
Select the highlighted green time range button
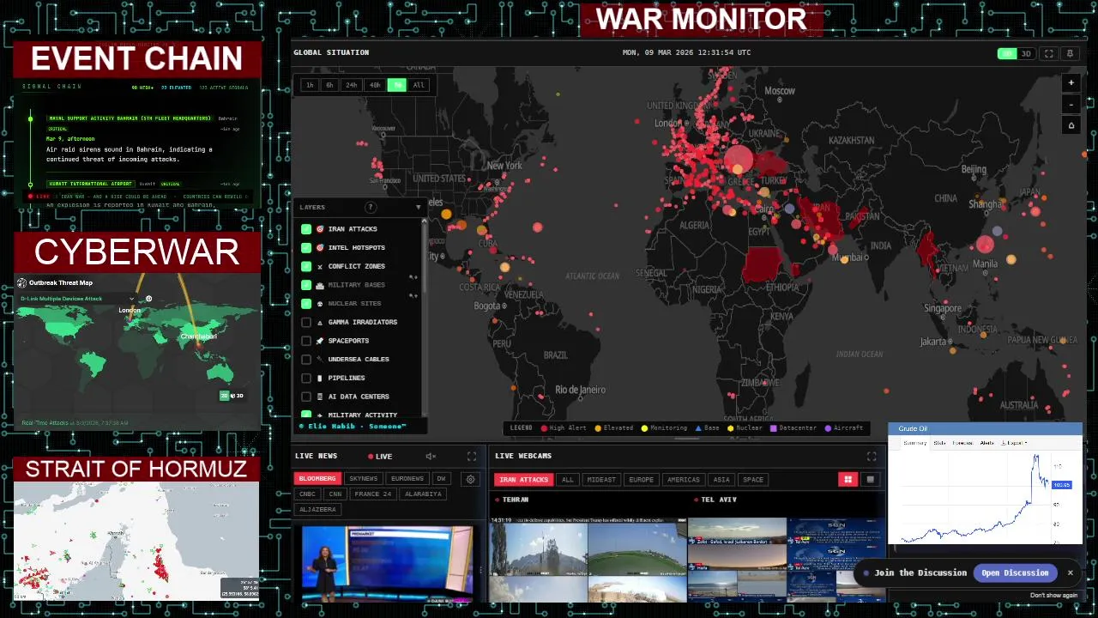pyautogui.click(x=396, y=85)
